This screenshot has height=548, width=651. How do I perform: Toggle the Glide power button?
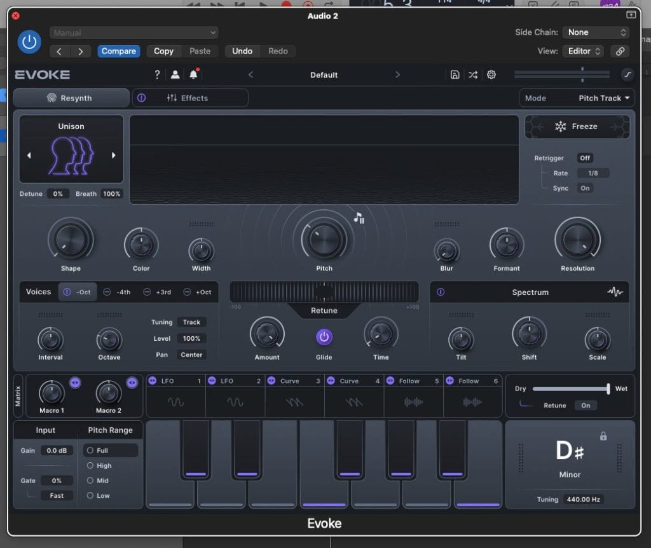click(x=324, y=337)
